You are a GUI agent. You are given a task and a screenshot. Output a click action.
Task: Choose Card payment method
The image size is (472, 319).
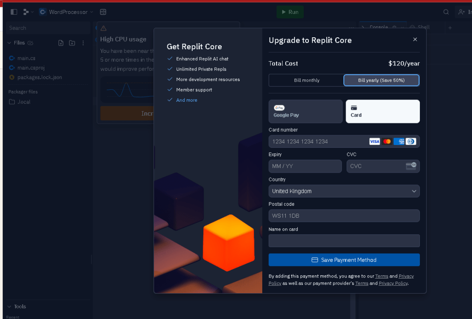point(383,111)
